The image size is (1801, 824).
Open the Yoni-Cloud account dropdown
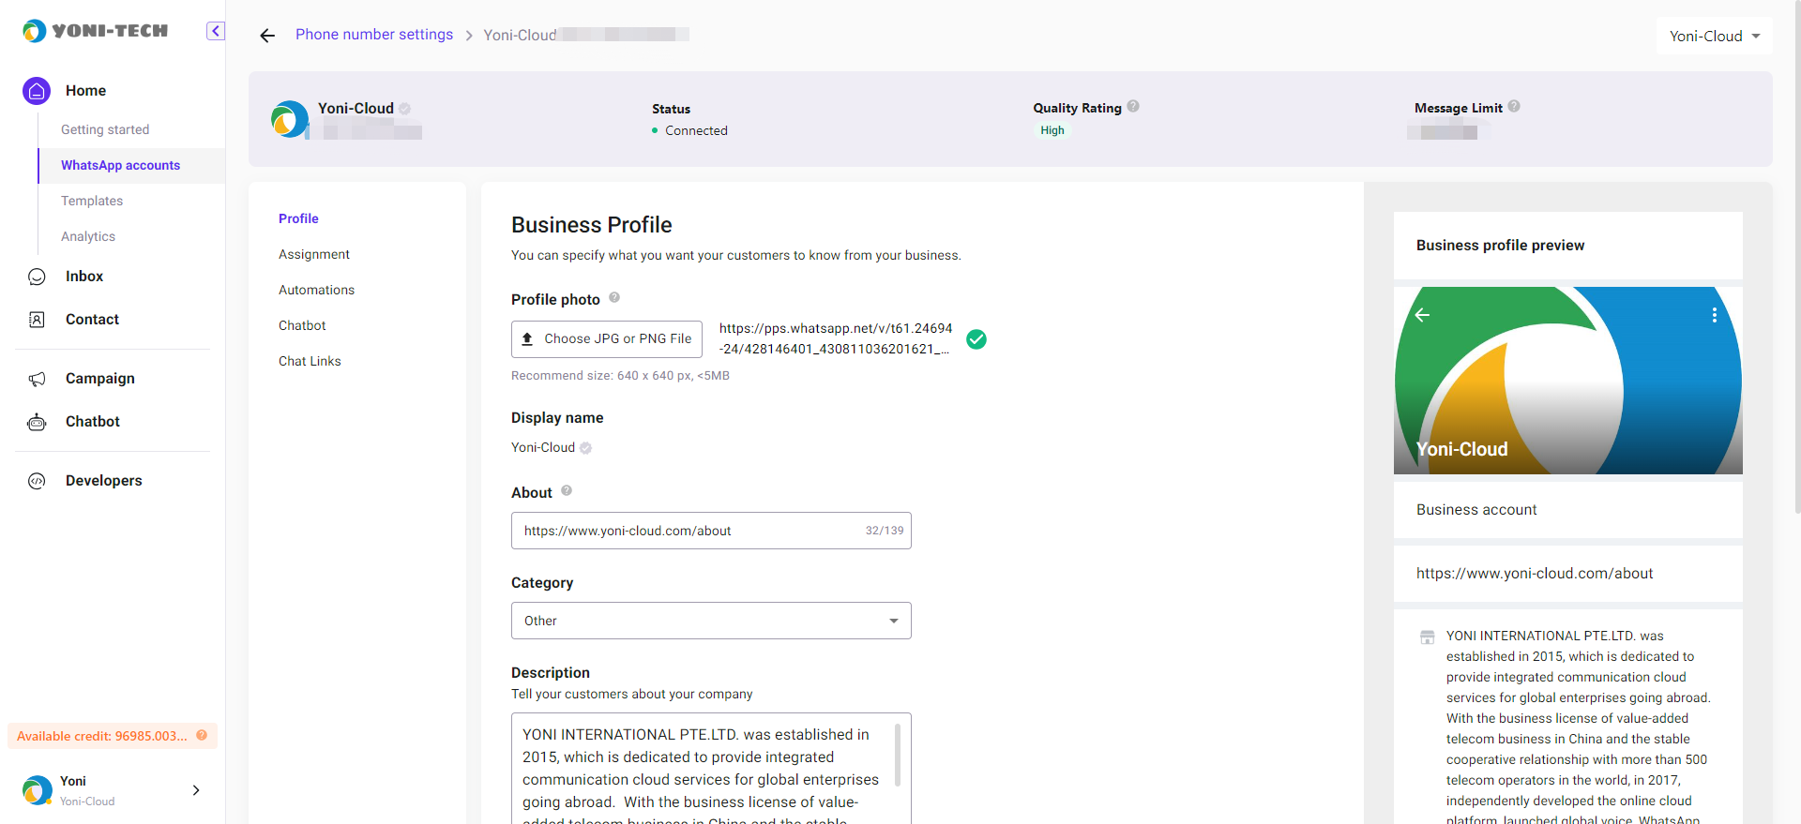[x=1714, y=36]
